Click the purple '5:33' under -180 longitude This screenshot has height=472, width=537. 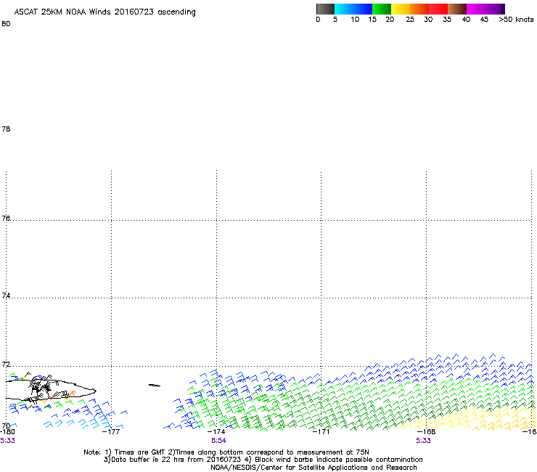(7, 441)
